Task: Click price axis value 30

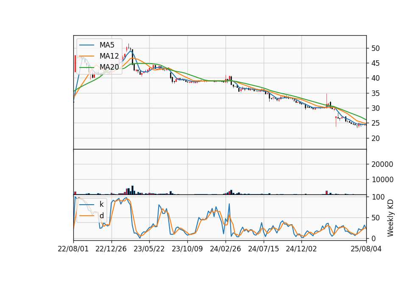Action: pos(376,108)
